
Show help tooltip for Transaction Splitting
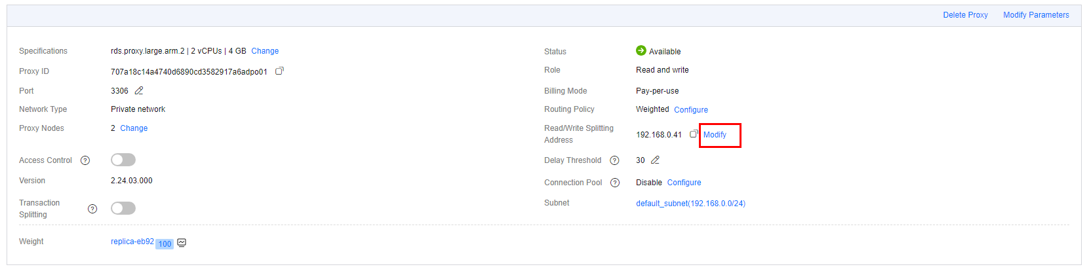92,209
